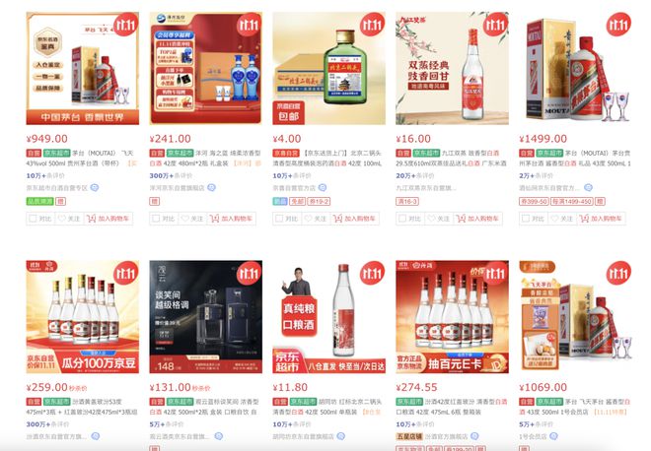Click the follow heart icon for ¥949.00 Moutai

click(x=62, y=218)
